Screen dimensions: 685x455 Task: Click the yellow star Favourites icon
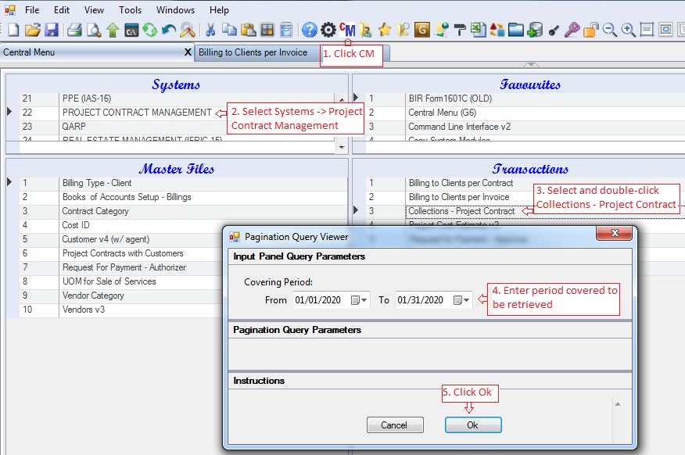tap(384, 30)
